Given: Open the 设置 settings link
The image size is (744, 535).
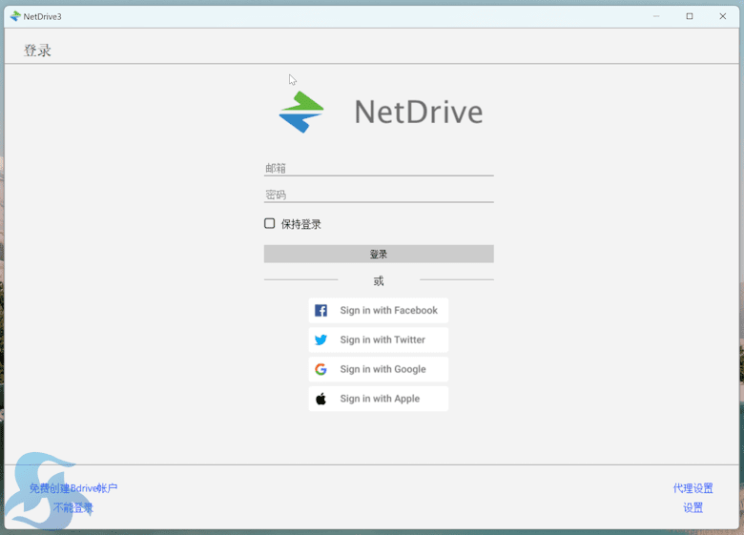Looking at the screenshot, I should point(692,508).
